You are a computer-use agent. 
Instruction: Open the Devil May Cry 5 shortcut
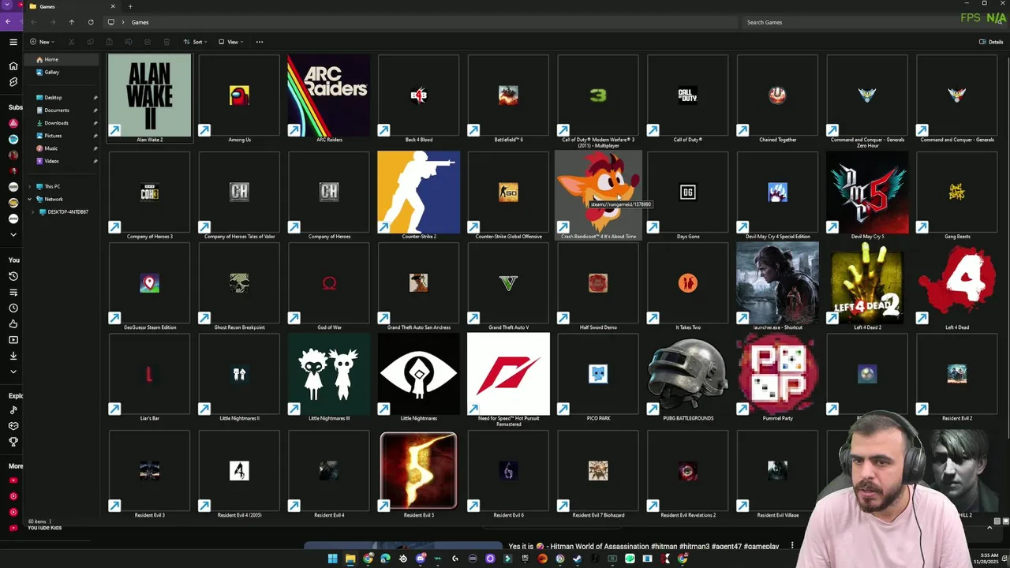click(x=867, y=196)
